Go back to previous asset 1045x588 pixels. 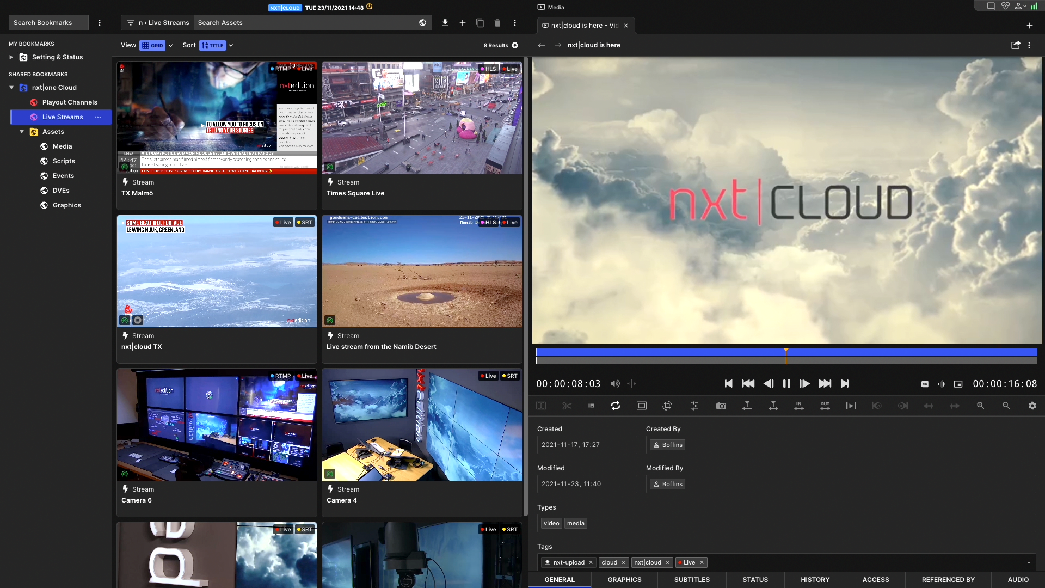(542, 45)
